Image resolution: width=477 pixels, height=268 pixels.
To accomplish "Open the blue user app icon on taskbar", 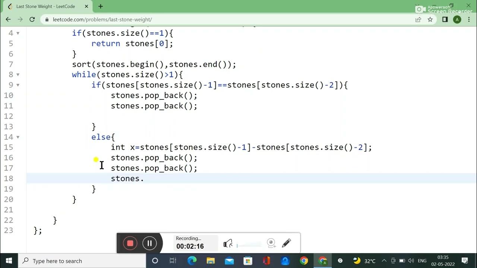I will [x=285, y=261].
